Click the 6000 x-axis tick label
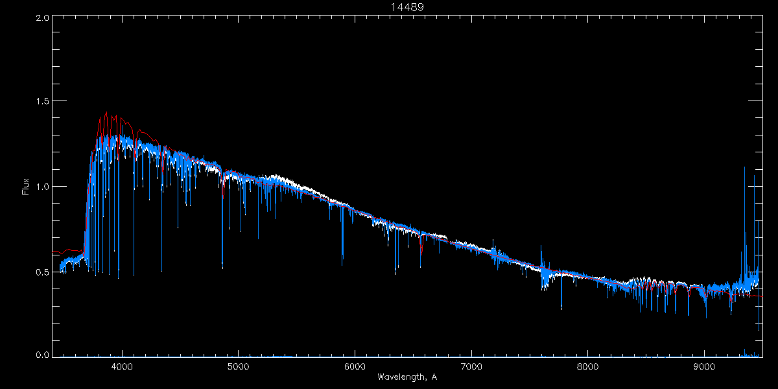The image size is (778, 389). tap(355, 366)
